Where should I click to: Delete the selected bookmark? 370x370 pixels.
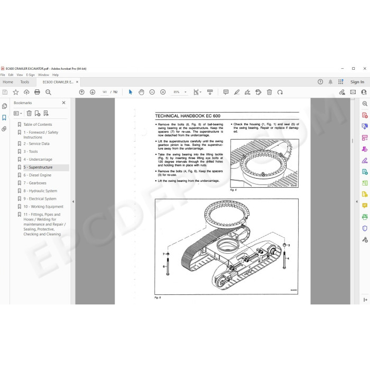(x=29, y=114)
